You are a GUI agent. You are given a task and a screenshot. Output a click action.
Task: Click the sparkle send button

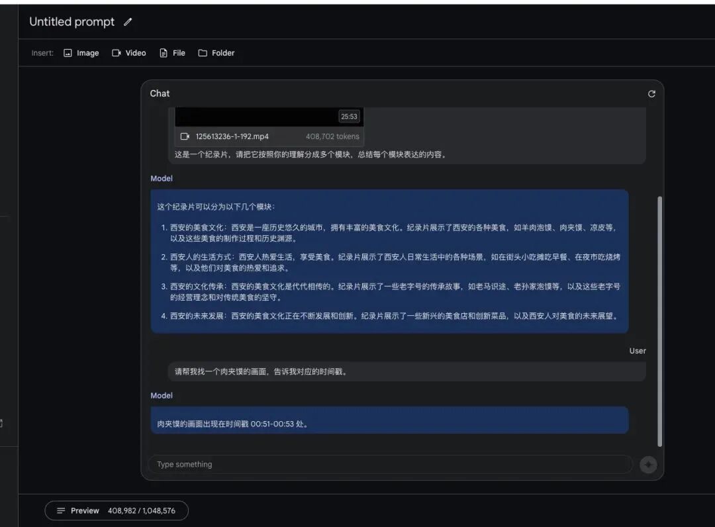(x=648, y=465)
